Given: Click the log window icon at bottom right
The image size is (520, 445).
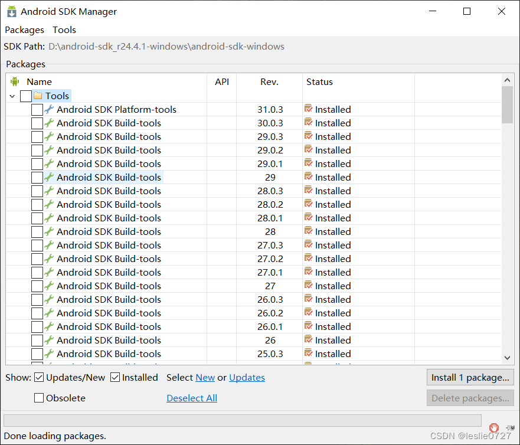Looking at the screenshot, I should [x=510, y=428].
